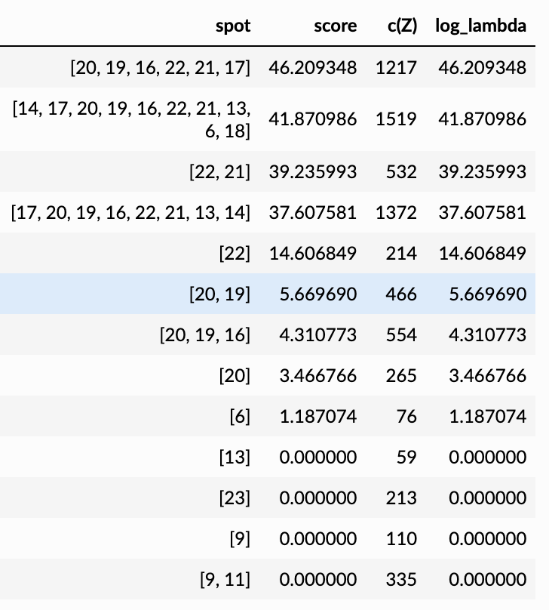Click the 'spot' column header
This screenshot has width=549, height=610.
click(233, 26)
